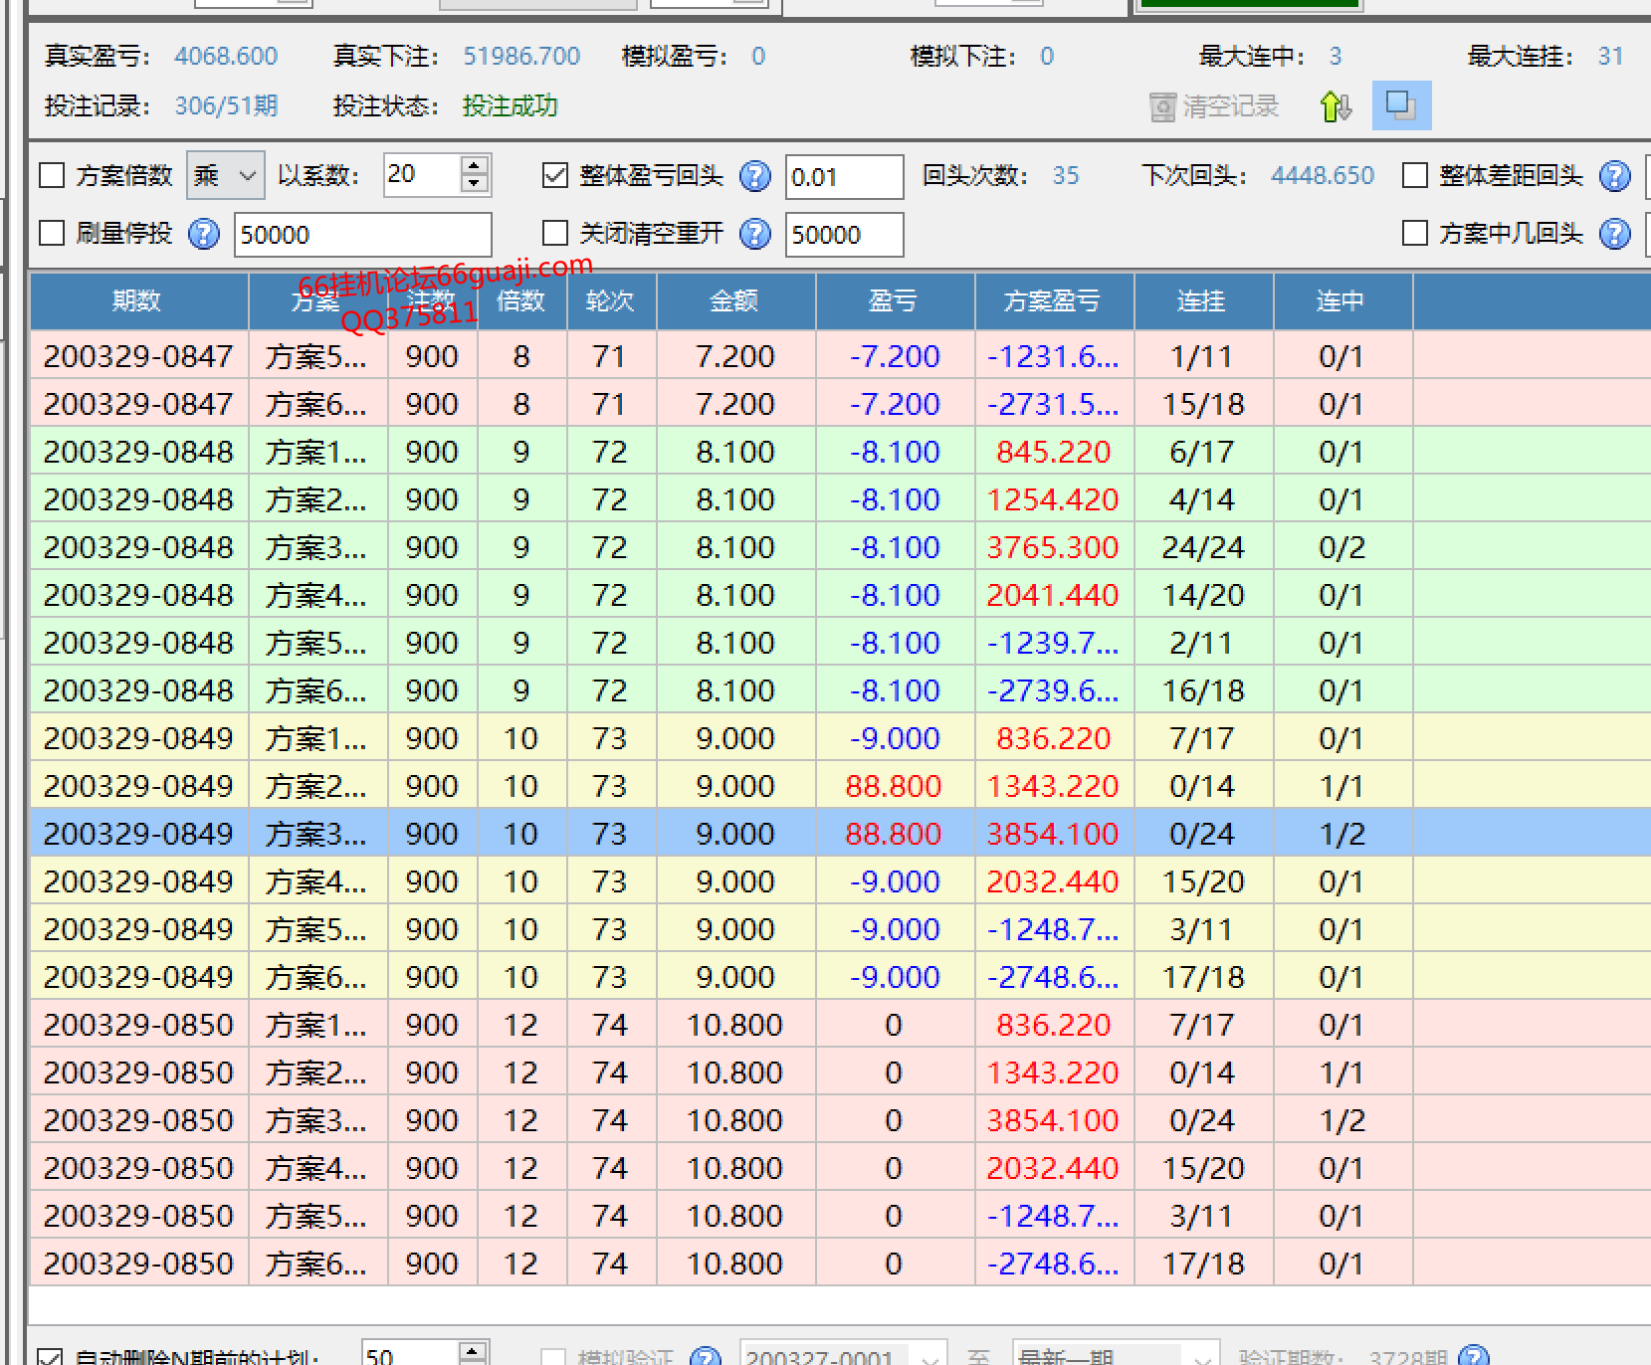Click the 下次回头 value 4448.650
The width and height of the screenshot is (1651, 1365).
(1323, 176)
